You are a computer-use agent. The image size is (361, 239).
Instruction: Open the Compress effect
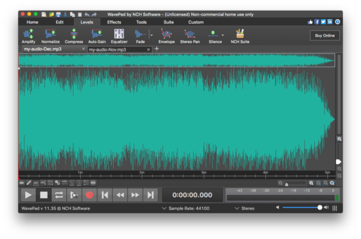coord(73,36)
